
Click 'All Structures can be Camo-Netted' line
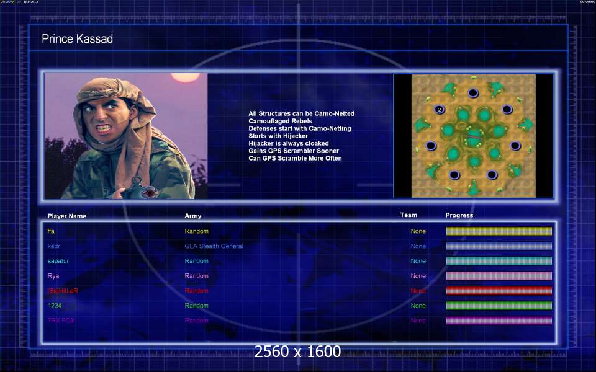[301, 113]
